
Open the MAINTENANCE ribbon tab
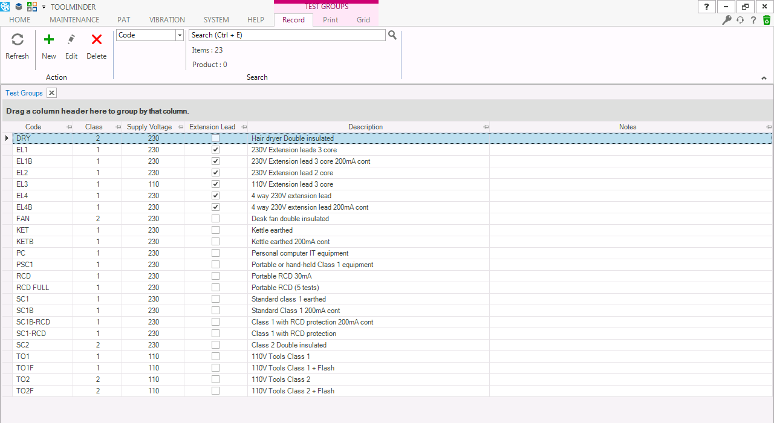point(74,20)
